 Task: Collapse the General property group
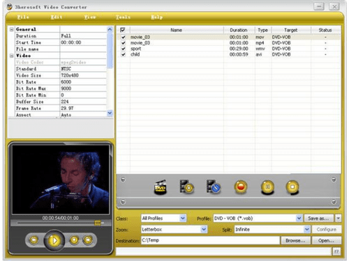pyautogui.click(x=11, y=29)
